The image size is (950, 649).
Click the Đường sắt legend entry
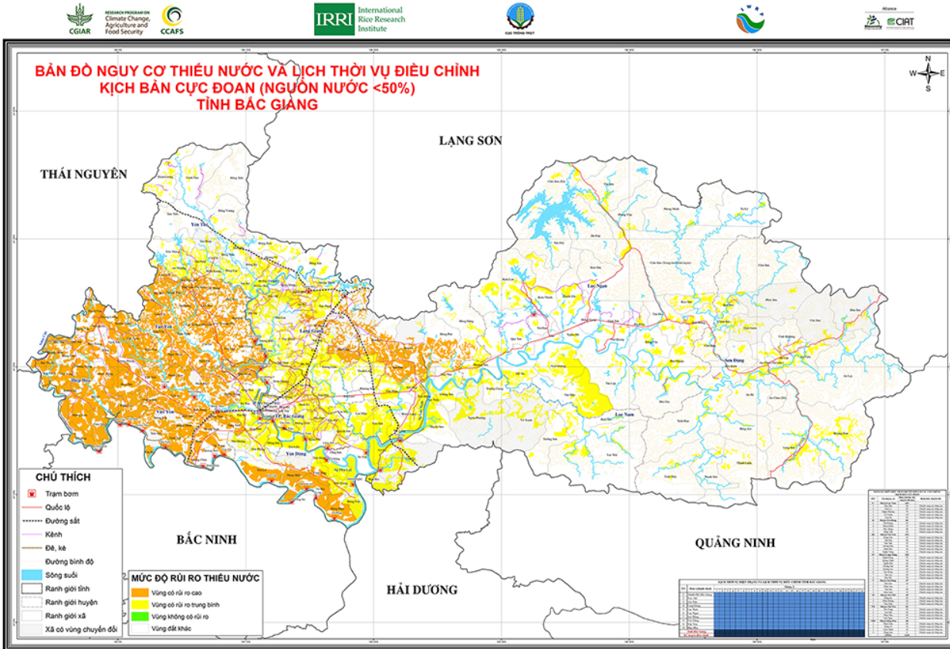50,522
